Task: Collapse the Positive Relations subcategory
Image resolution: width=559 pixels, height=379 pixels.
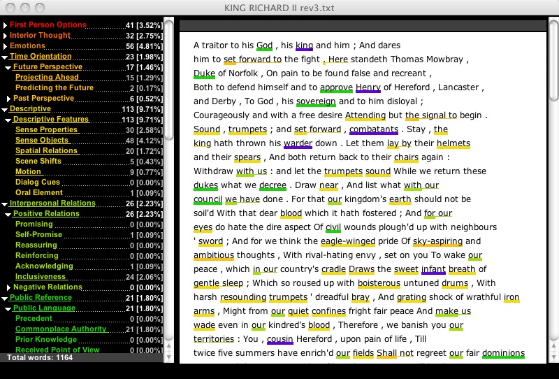Action: point(8,215)
